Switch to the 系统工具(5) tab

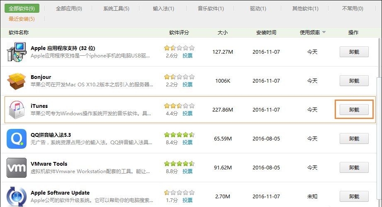116,8
